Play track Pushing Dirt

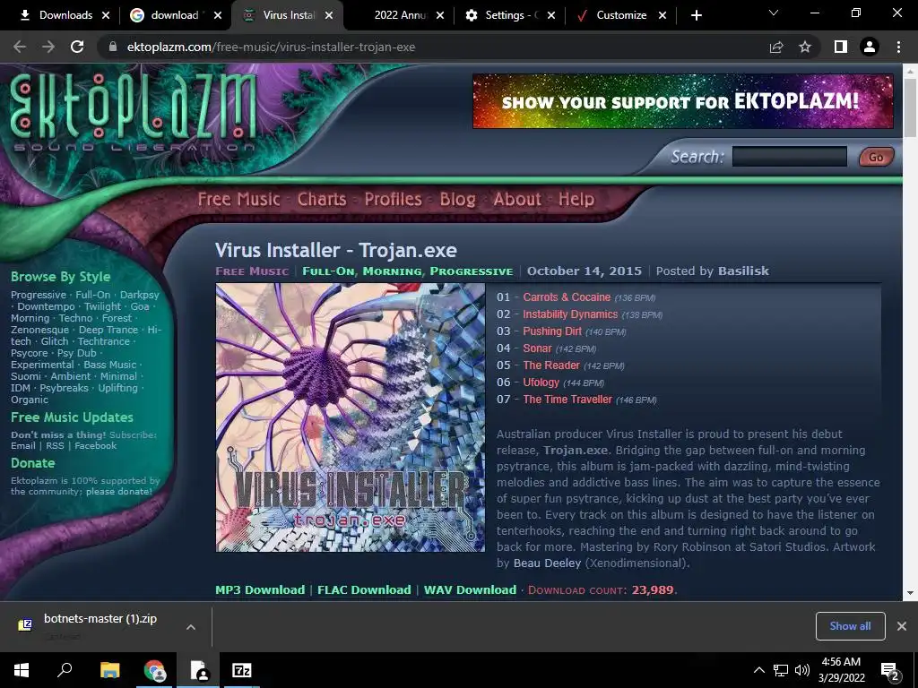(x=552, y=331)
